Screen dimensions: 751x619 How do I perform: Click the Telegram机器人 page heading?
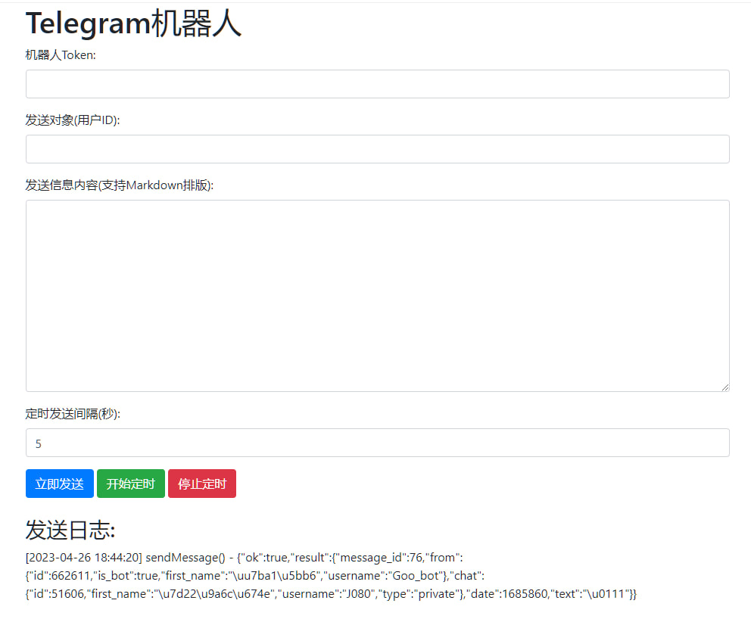[x=133, y=23]
